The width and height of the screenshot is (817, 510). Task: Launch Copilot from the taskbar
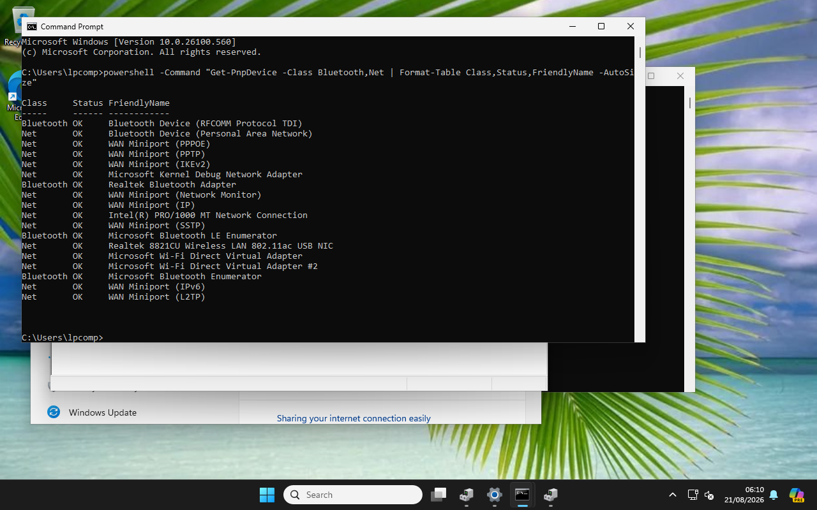(796, 495)
